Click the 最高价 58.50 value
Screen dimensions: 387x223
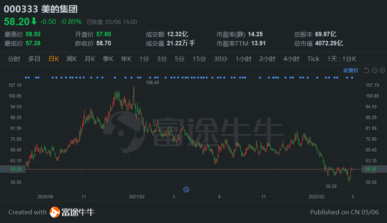[33, 34]
